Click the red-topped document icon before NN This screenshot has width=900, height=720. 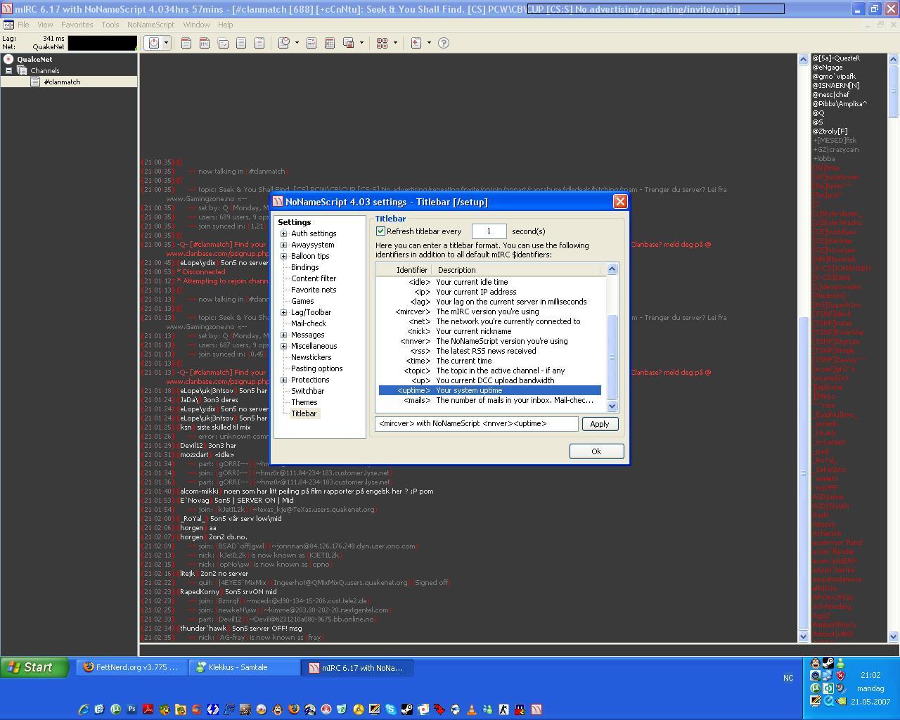coord(186,43)
